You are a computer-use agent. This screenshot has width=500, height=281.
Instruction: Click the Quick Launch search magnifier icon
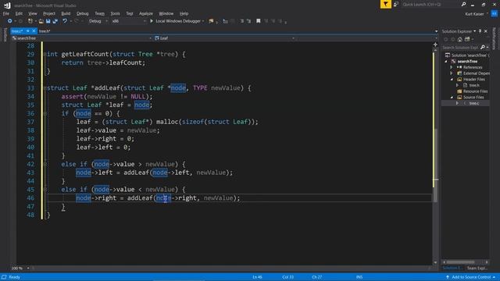coord(463,4)
